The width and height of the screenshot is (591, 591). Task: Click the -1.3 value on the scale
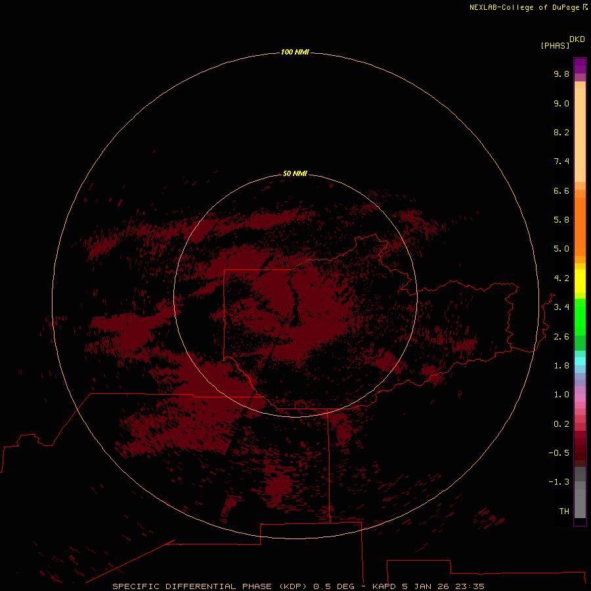pyautogui.click(x=559, y=482)
